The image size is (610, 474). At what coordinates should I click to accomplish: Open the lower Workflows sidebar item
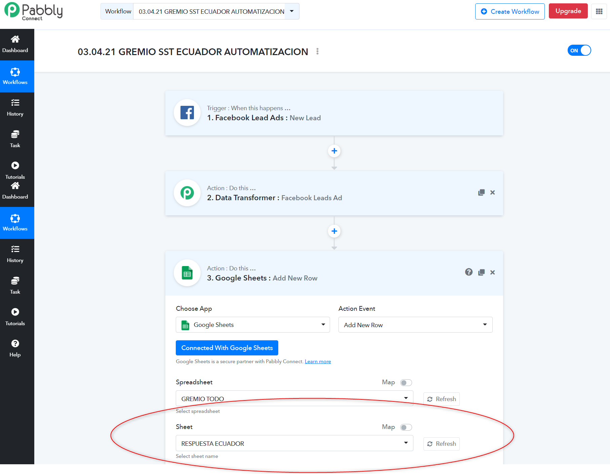click(x=15, y=223)
